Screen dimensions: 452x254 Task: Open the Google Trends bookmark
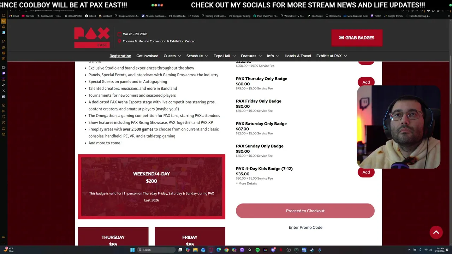[393, 16]
